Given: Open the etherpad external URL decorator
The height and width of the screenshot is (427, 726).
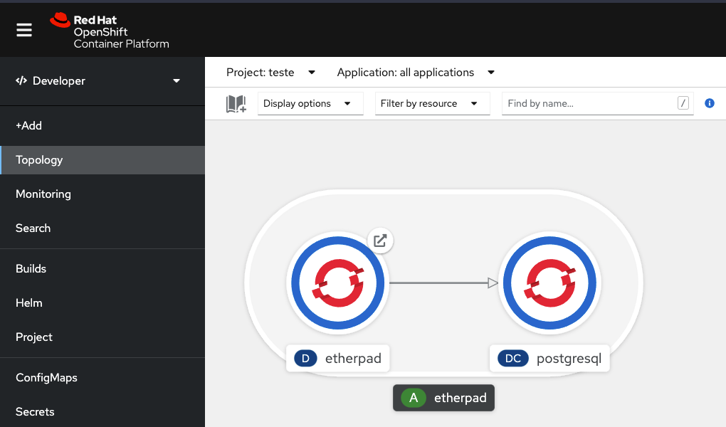Looking at the screenshot, I should click(x=380, y=241).
